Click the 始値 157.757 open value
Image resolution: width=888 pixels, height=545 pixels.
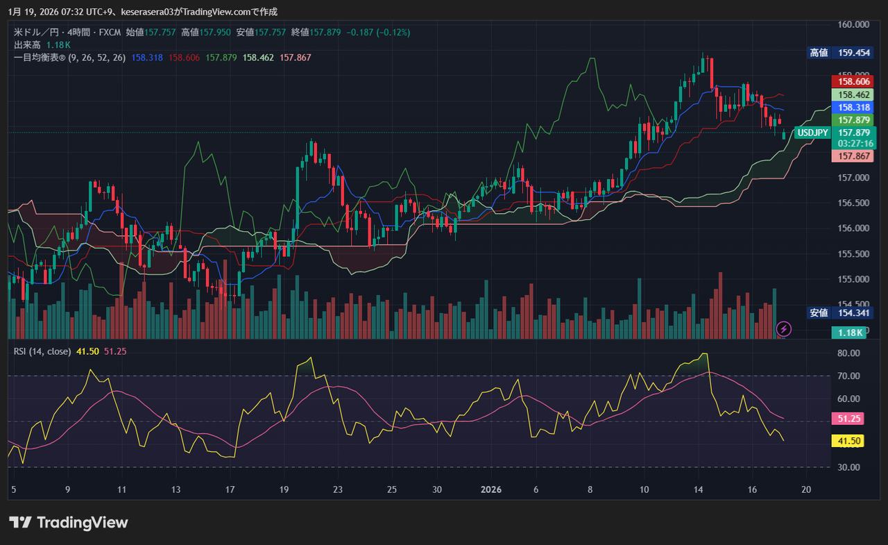(x=152, y=33)
